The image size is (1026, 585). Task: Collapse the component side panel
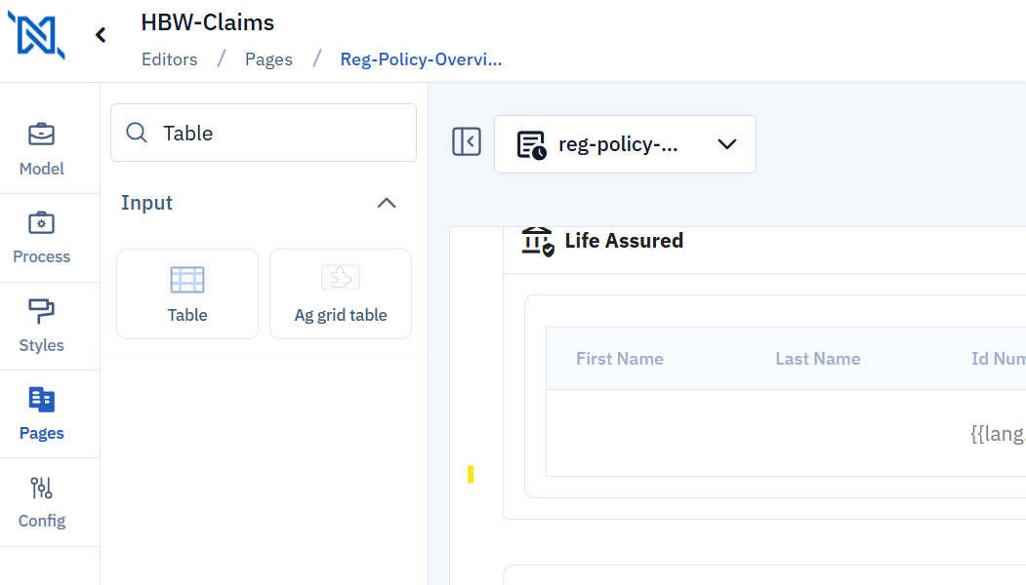click(467, 141)
